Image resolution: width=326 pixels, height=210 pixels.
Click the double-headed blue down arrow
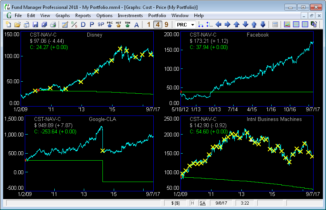click(263, 24)
